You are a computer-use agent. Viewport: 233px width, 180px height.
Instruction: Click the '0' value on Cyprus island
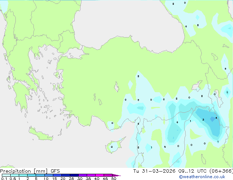click(x=112, y=147)
